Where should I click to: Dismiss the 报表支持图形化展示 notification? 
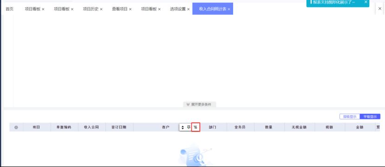(366, 2)
